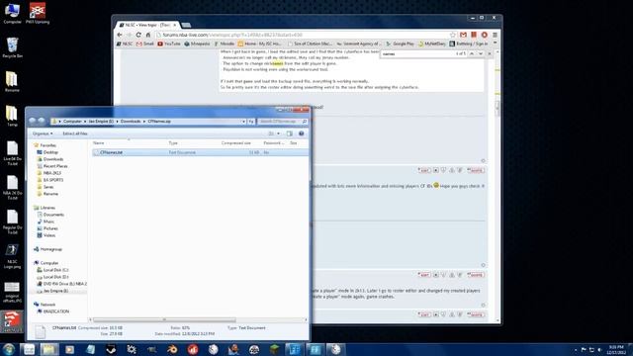Close the Chrome find bar
633x356 pixels.
tap(490, 53)
